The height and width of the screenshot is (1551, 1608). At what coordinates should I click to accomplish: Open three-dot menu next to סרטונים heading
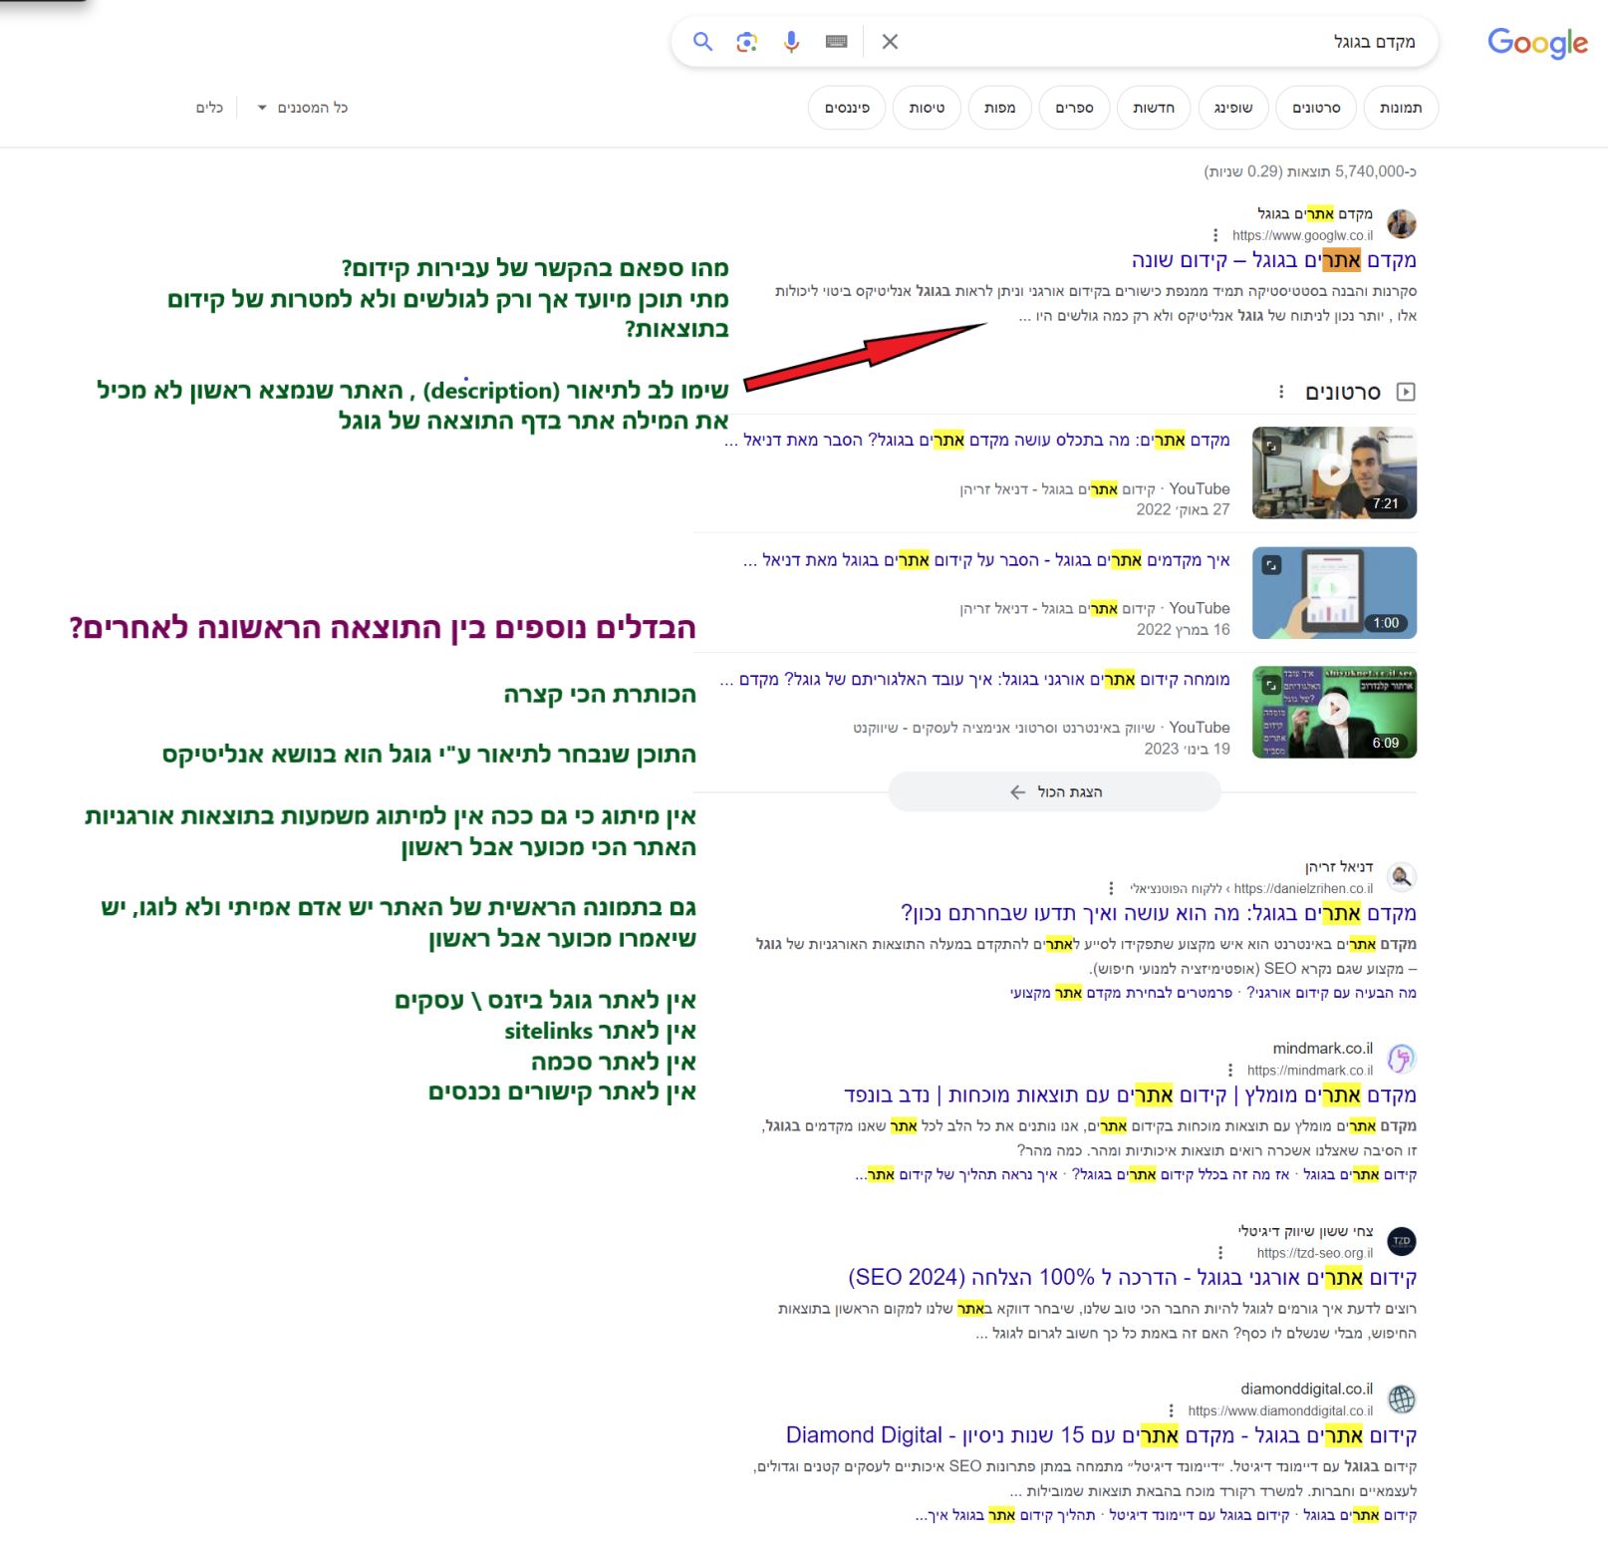point(1281,392)
